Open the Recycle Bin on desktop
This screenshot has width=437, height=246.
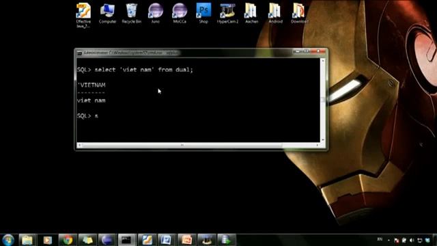(x=132, y=14)
